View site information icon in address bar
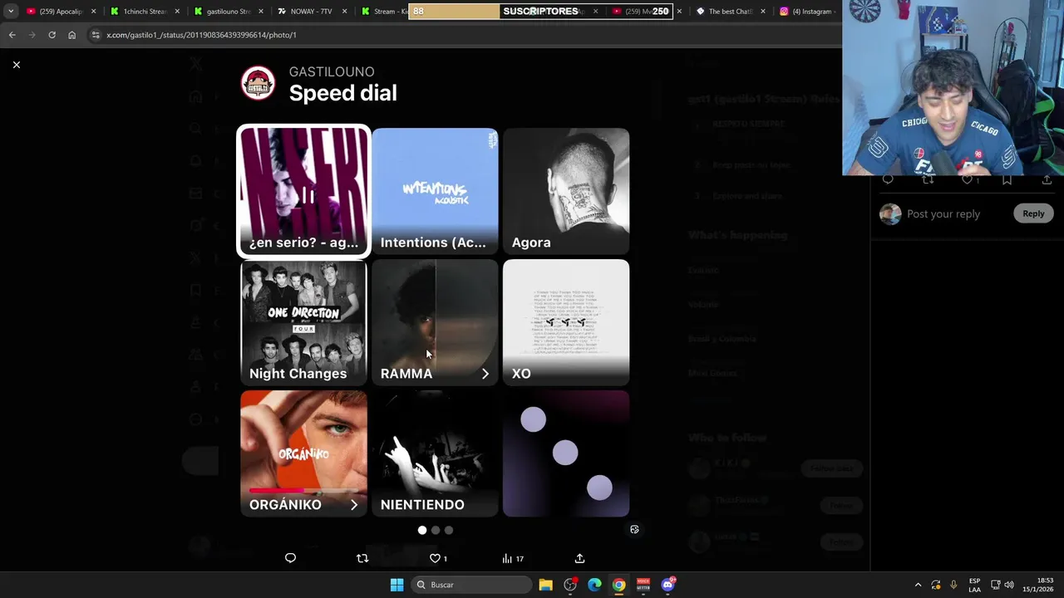Viewport: 1064px width, 598px height. point(96,35)
